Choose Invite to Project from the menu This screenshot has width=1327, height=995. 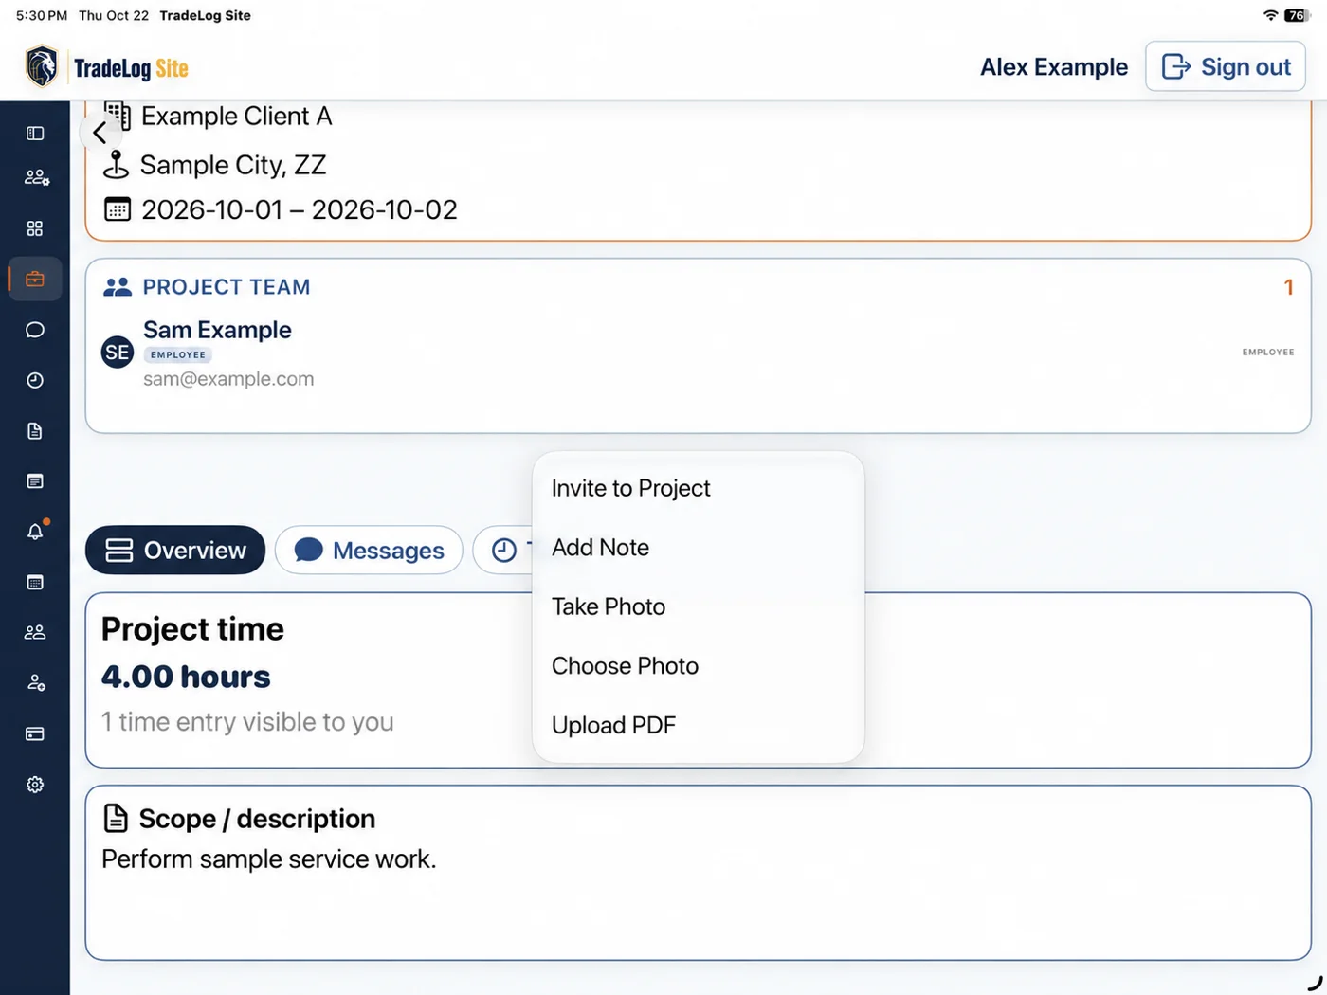coord(699,488)
